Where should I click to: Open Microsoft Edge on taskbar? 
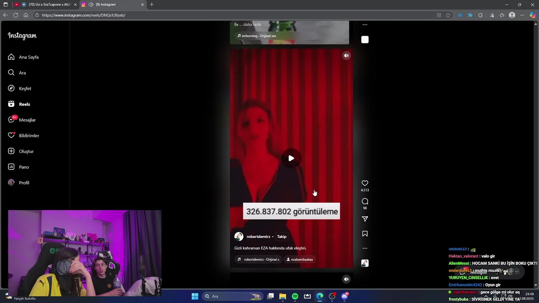[320, 296]
